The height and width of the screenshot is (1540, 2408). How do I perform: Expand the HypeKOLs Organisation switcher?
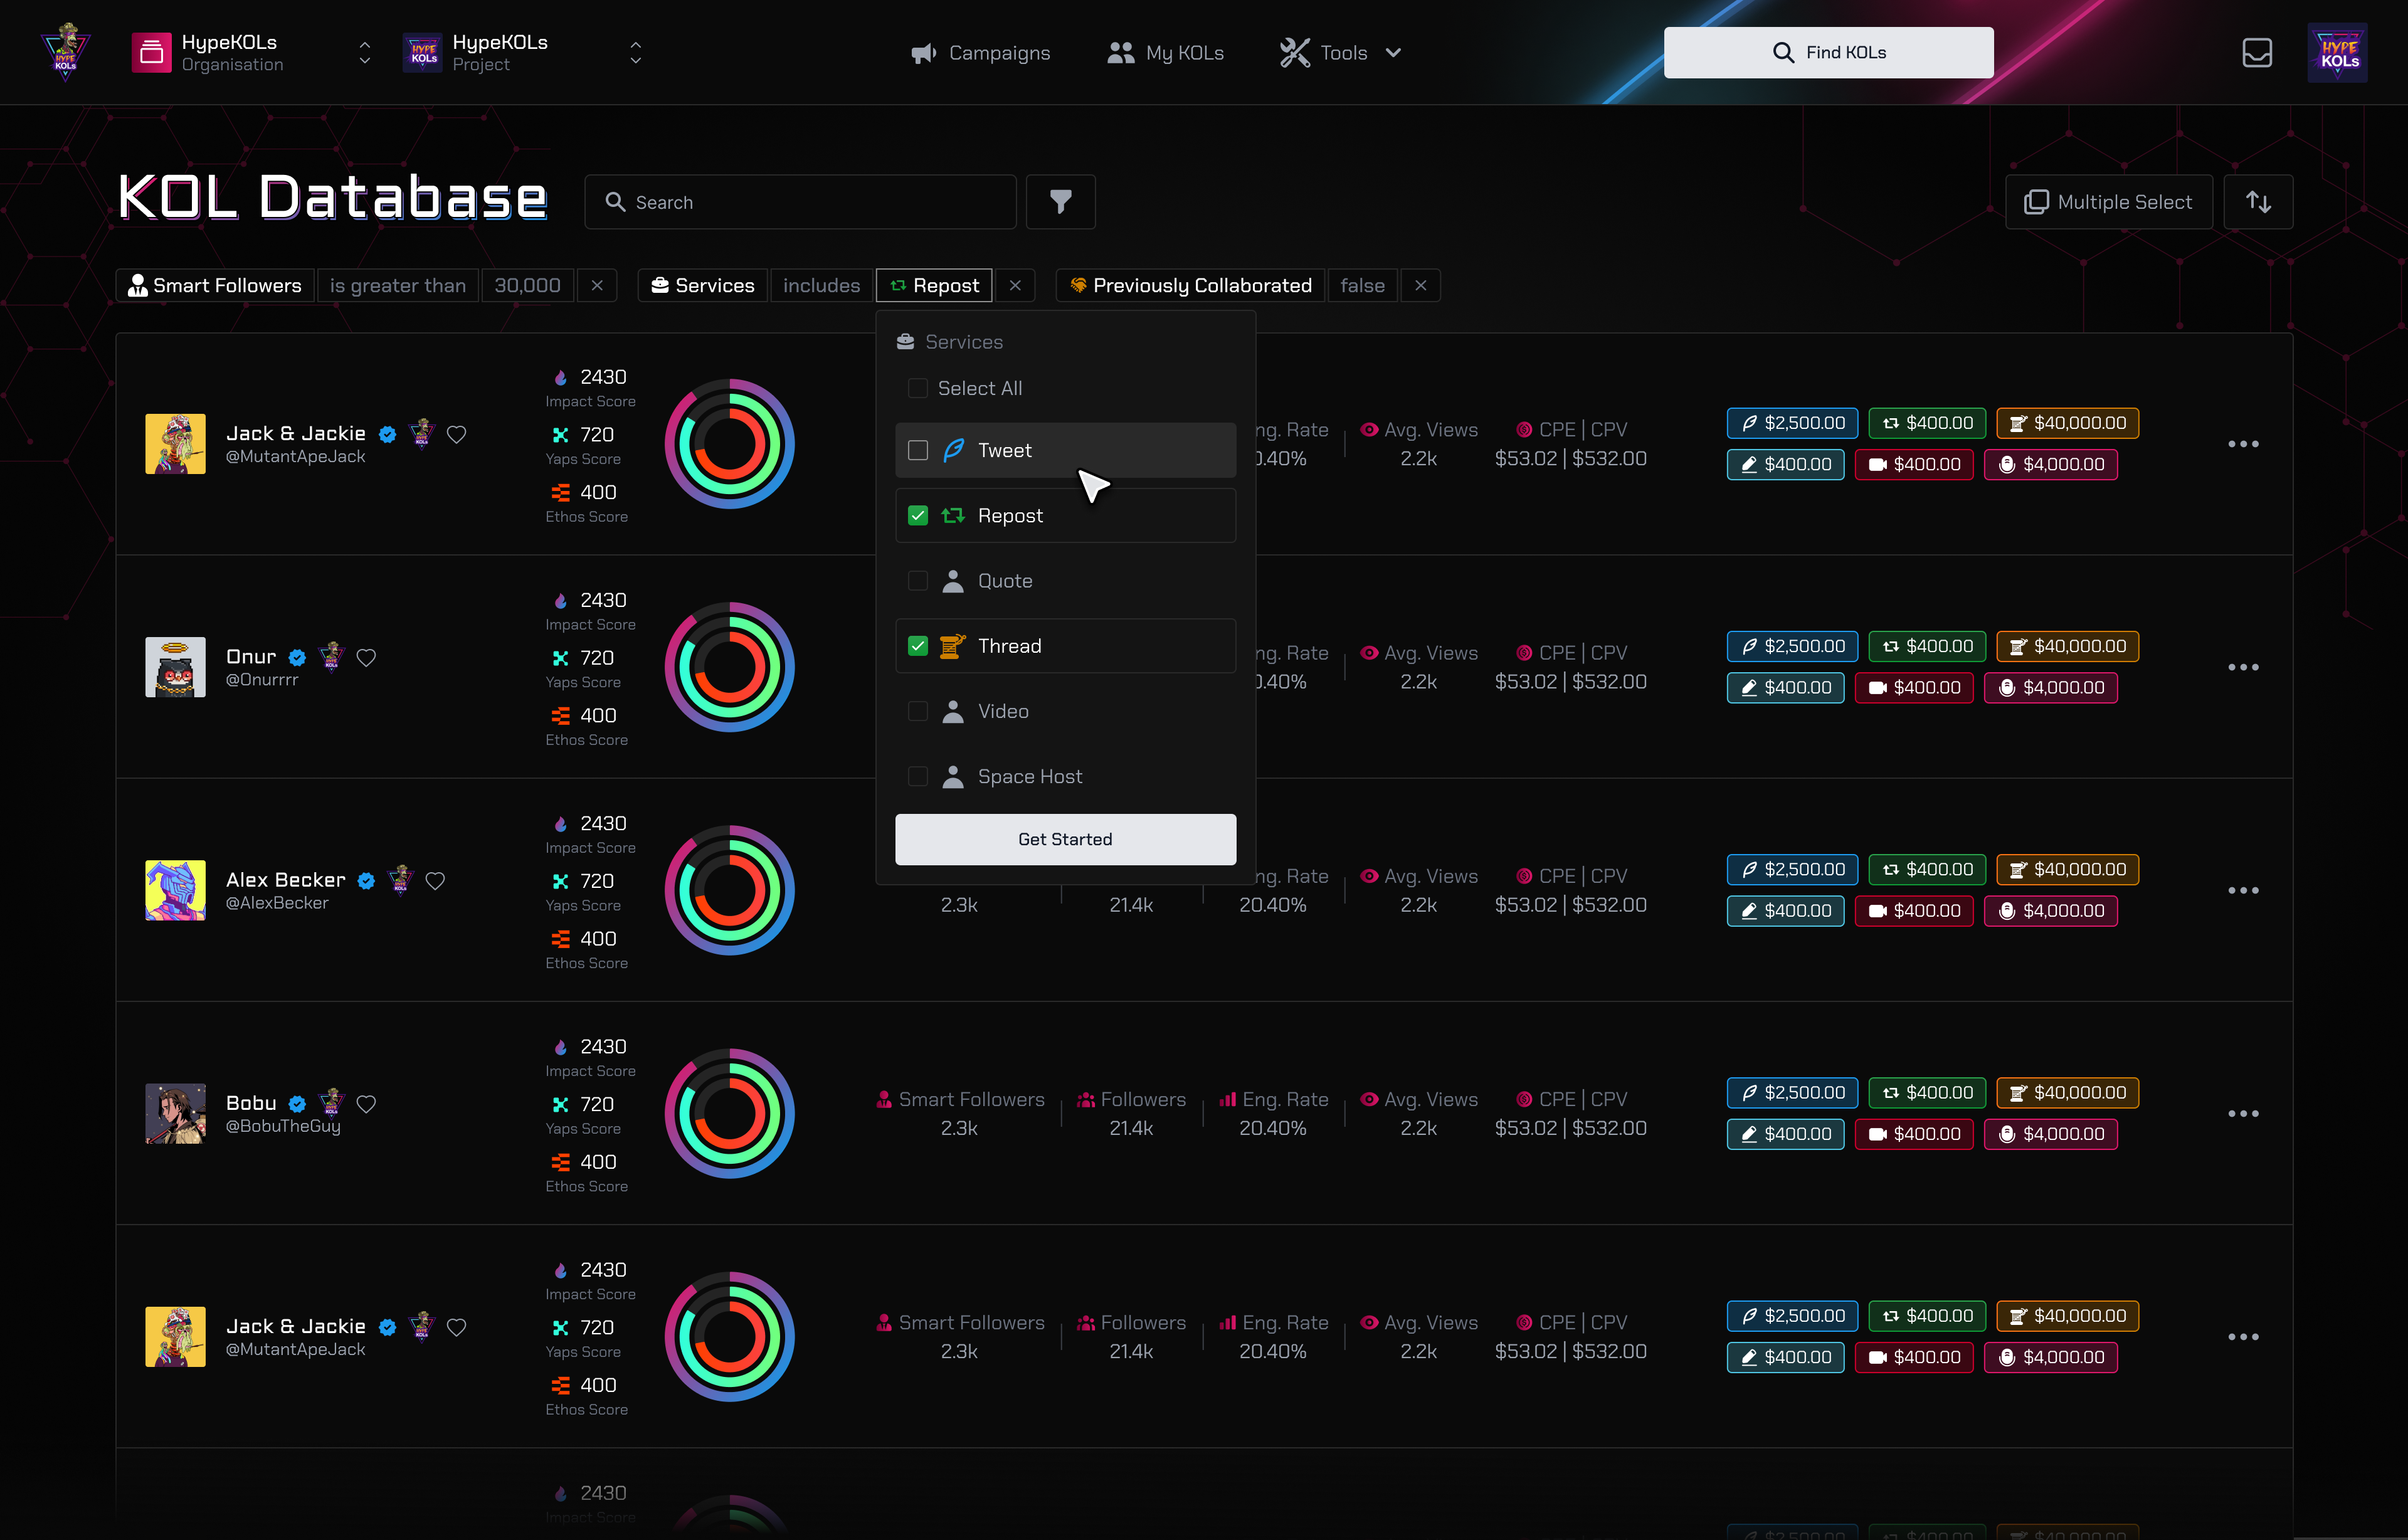click(x=365, y=52)
